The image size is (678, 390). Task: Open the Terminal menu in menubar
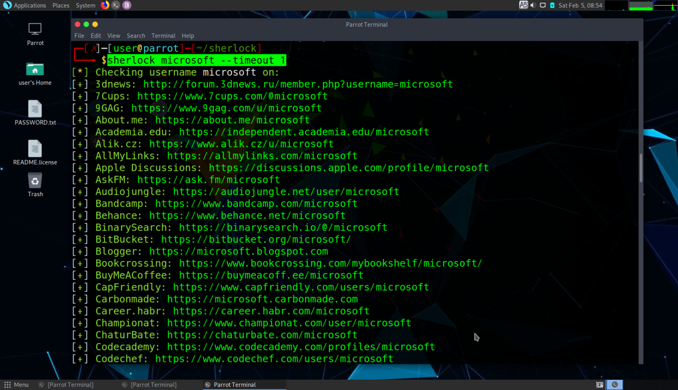(163, 36)
